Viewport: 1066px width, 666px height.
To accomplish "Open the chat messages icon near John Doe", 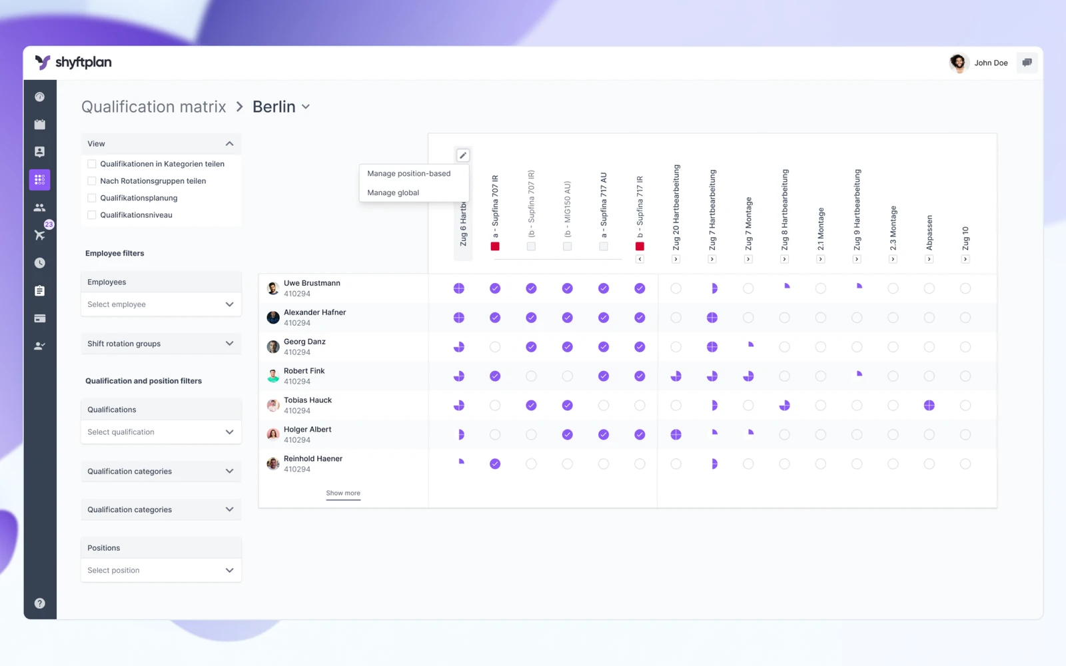I will (1027, 63).
